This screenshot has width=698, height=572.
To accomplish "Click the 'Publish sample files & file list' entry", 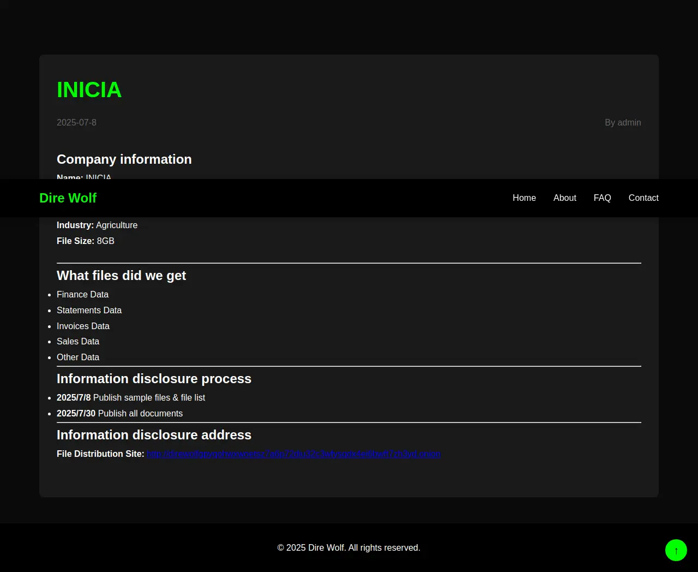I will (x=148, y=398).
